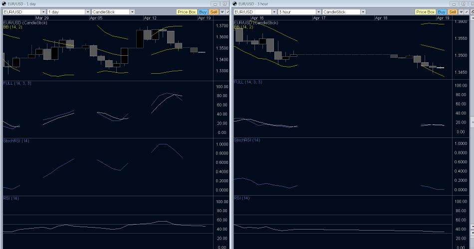Click the detach window icon on the 3 hour toolbar
474x249 pixels.
click(x=472, y=12)
